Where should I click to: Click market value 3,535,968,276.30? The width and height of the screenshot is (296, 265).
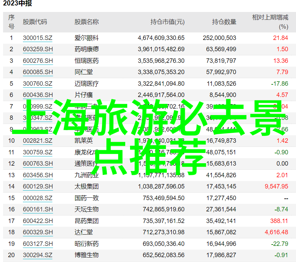pos(161,61)
